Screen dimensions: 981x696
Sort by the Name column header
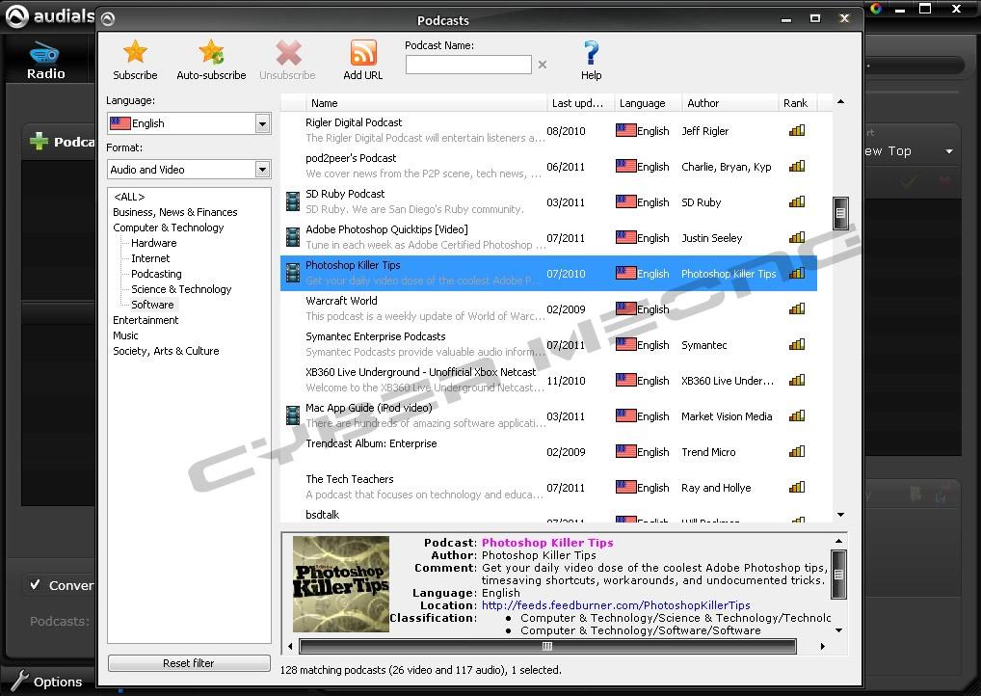[426, 103]
